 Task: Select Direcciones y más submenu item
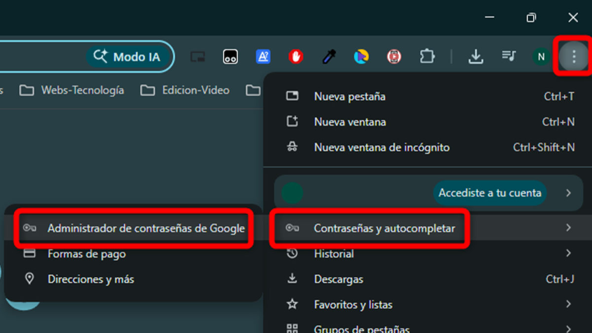pyautogui.click(x=134, y=279)
